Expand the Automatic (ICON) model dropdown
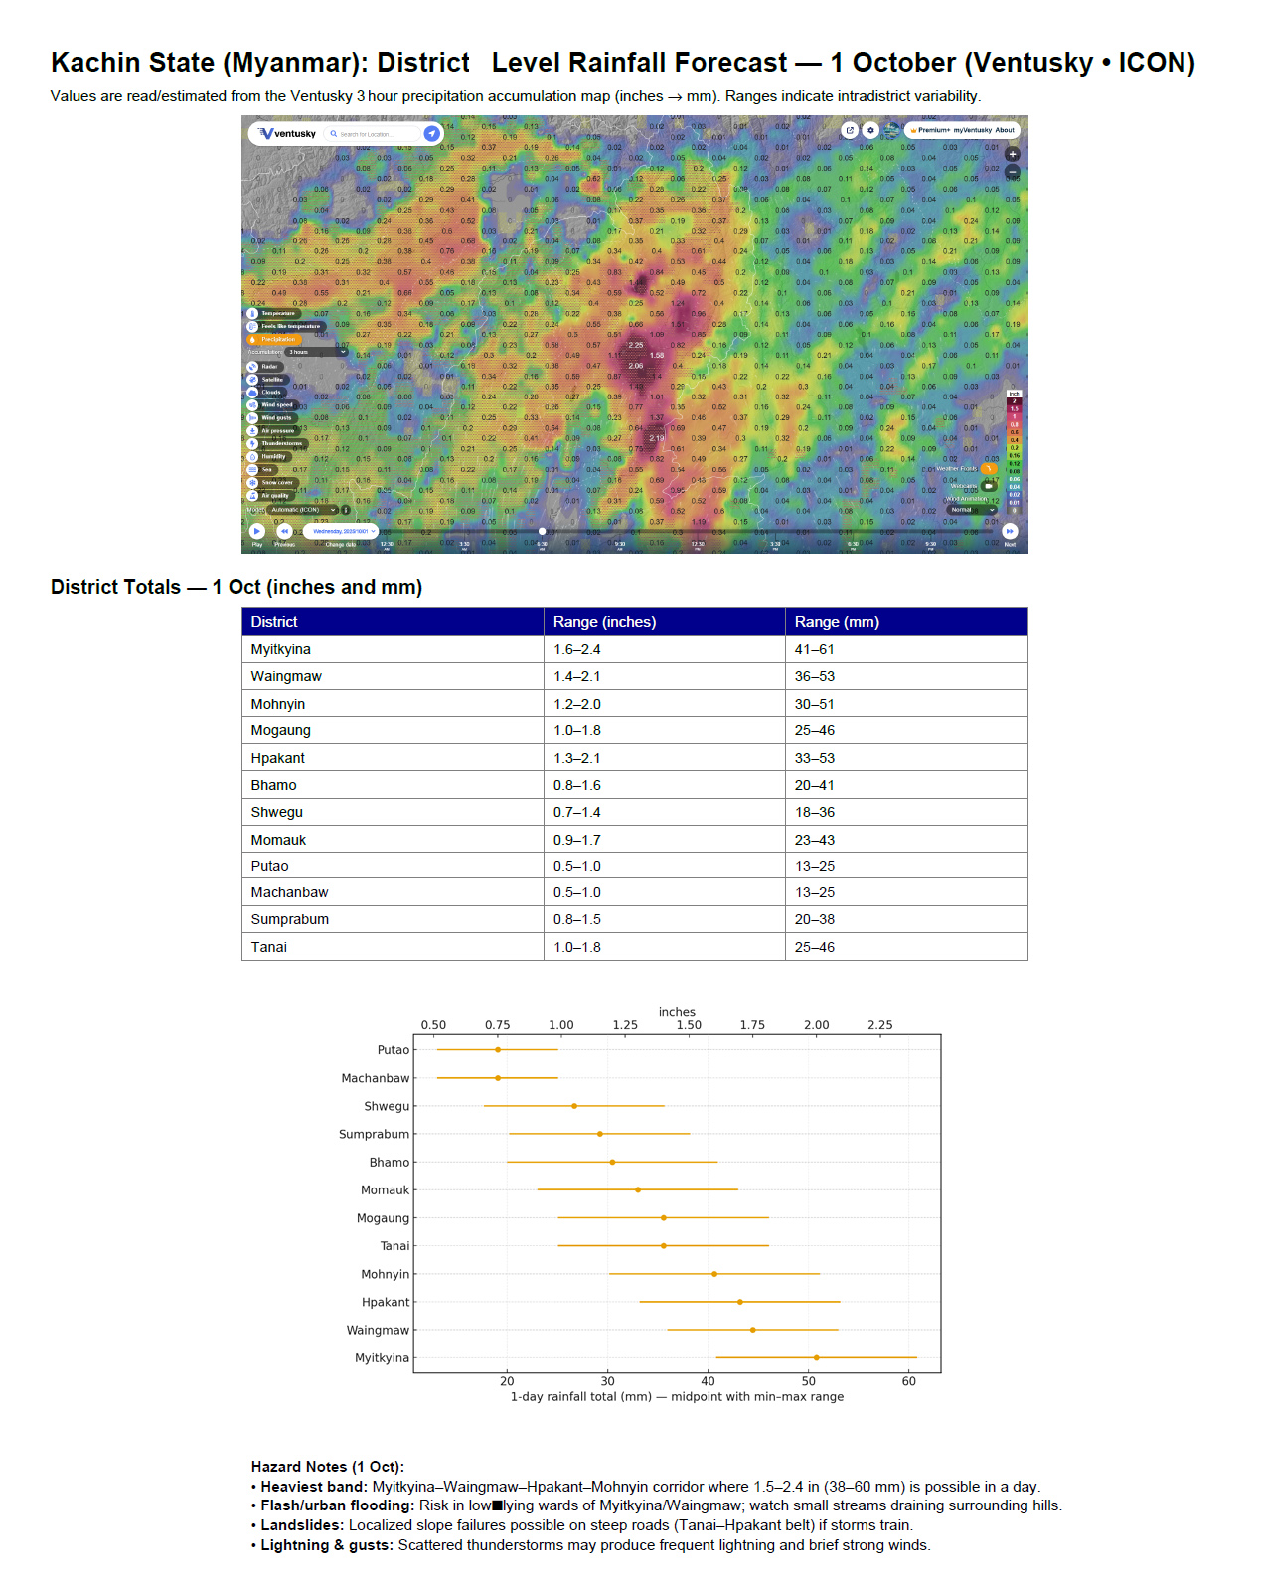The height and width of the screenshot is (1584, 1261). point(303,510)
